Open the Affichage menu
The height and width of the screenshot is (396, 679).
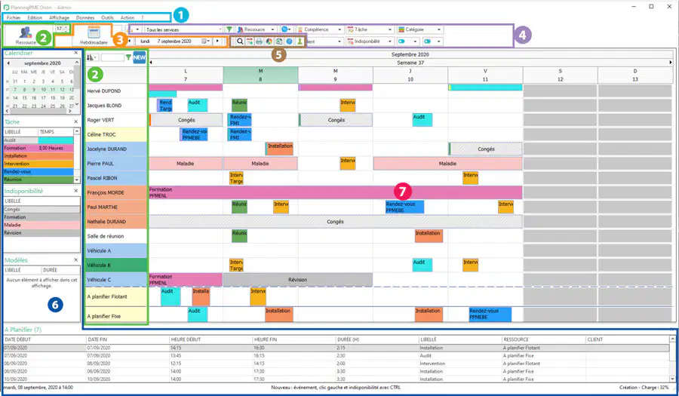pyautogui.click(x=59, y=18)
